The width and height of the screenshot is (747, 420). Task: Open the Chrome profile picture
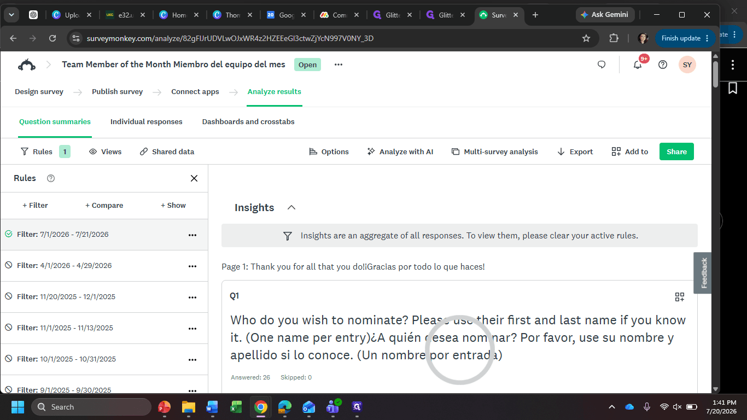(643, 38)
